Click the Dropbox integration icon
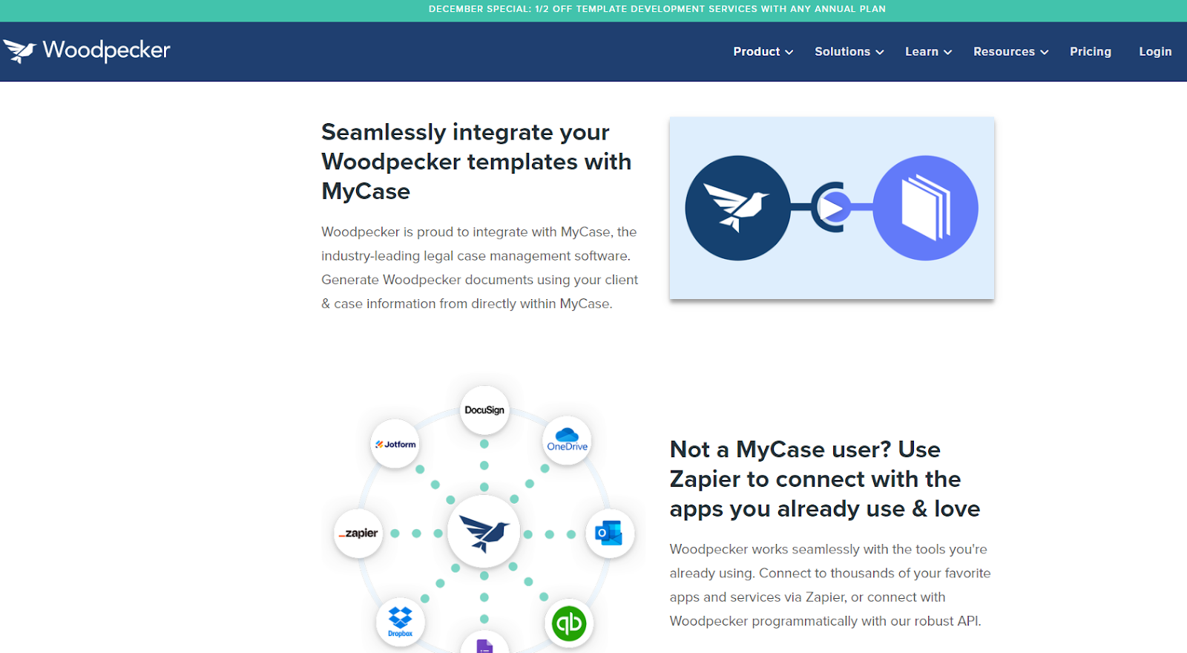Screen dimensions: 1187x653 click(x=401, y=622)
